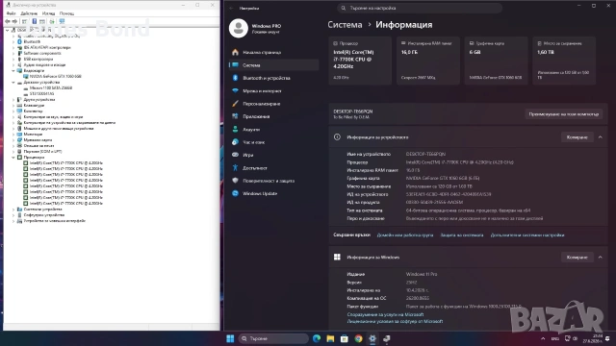Open the advanced system settings link
616x346 pixels.
[x=527, y=235]
